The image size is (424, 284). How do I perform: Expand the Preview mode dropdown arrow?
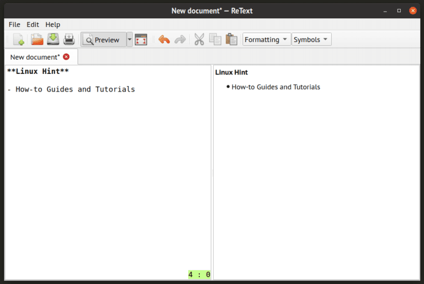point(130,40)
